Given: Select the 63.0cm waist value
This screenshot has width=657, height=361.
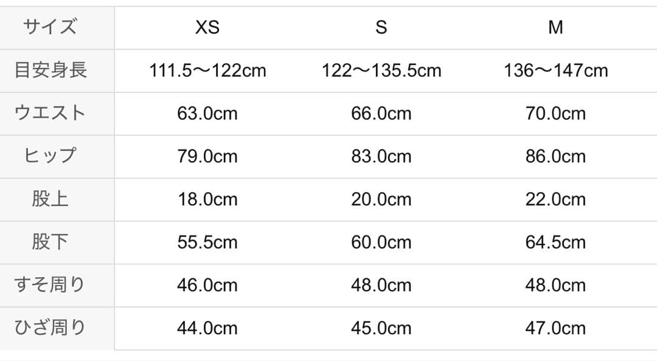Looking at the screenshot, I should [207, 114].
